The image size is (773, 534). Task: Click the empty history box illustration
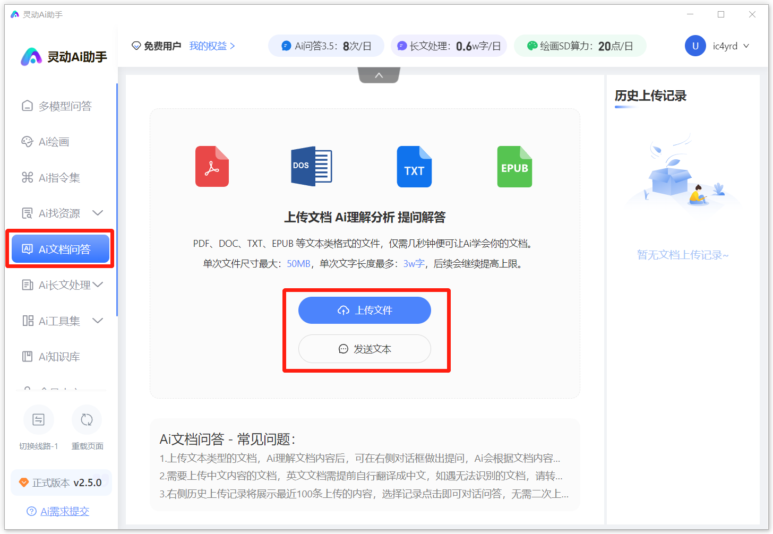(683, 175)
